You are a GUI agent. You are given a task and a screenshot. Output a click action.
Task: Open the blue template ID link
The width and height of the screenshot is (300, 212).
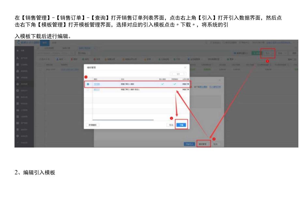click(x=97, y=84)
